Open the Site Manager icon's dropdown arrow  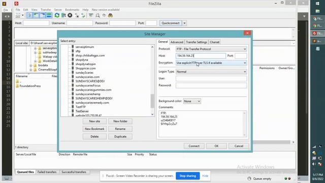tap(23, 15)
